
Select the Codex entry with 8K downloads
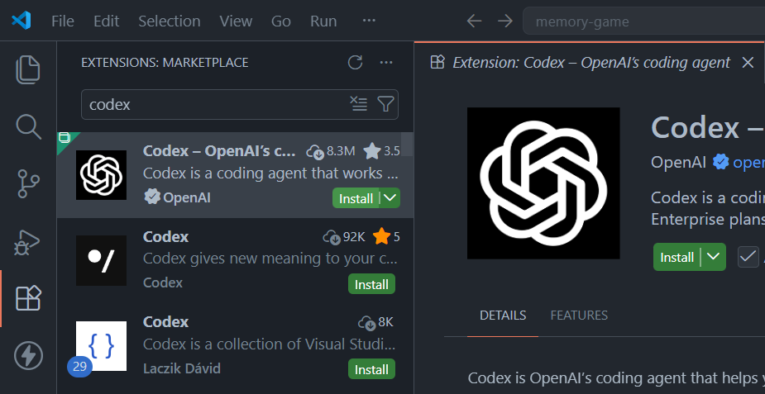tap(235, 346)
